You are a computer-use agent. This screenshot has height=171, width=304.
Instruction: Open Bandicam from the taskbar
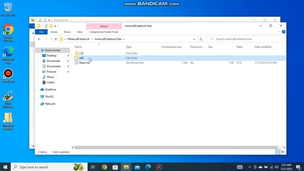[x=159, y=167]
